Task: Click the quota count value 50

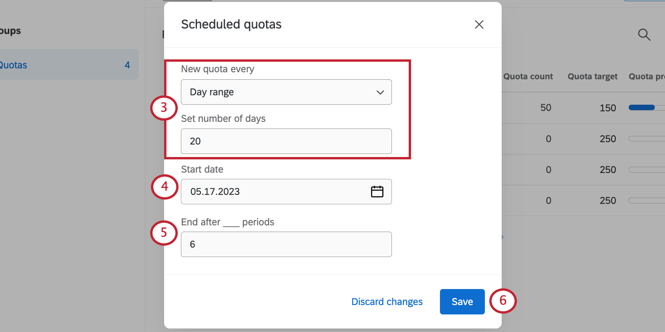Action: [x=545, y=108]
